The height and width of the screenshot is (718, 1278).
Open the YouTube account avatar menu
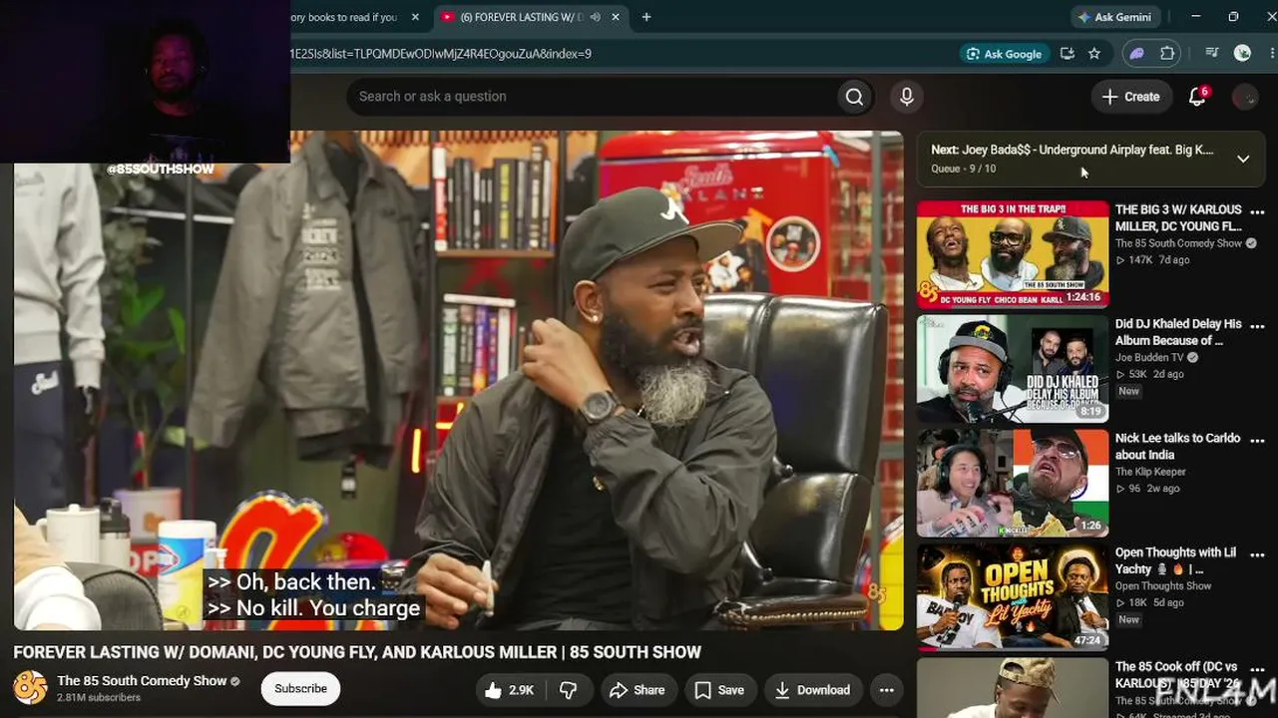click(1245, 97)
